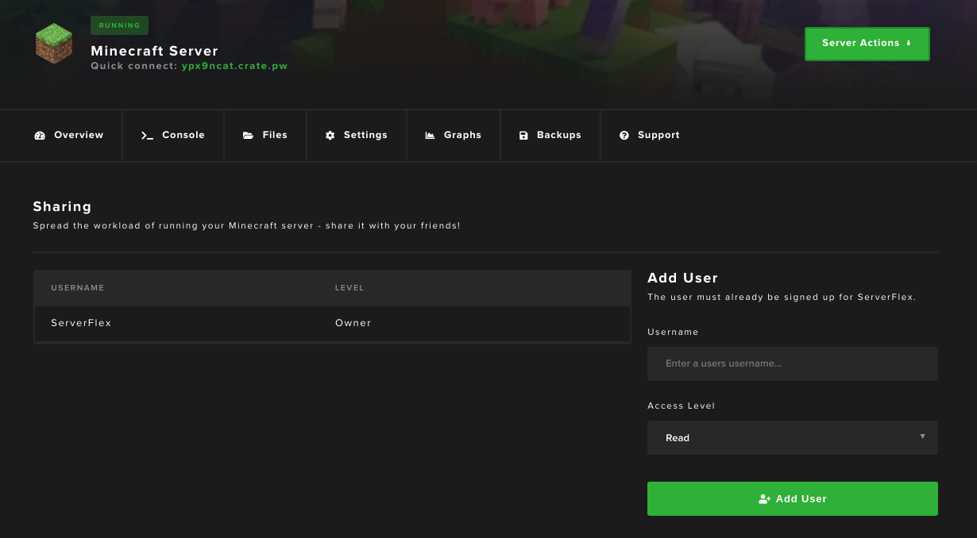
Task: Focus the Username input field
Action: [x=793, y=363]
